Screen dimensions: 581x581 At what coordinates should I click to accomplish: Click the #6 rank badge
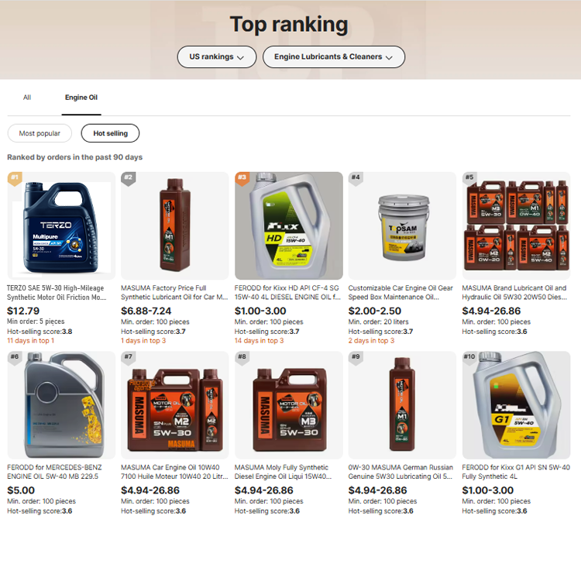coord(15,358)
